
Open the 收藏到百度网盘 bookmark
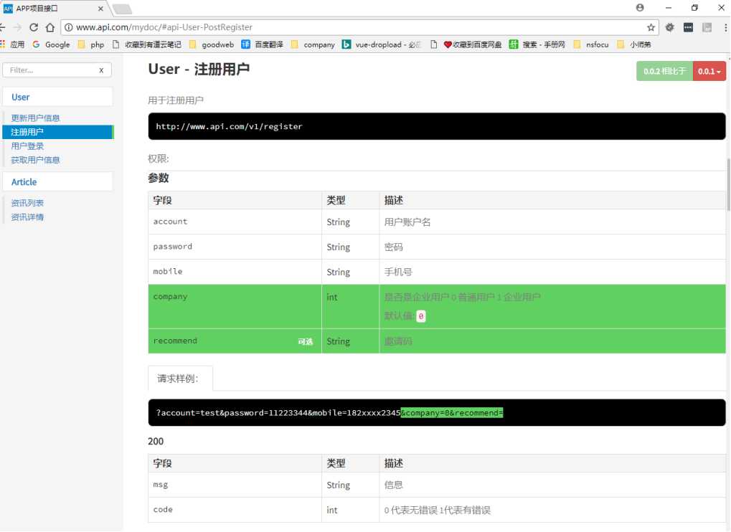point(473,44)
